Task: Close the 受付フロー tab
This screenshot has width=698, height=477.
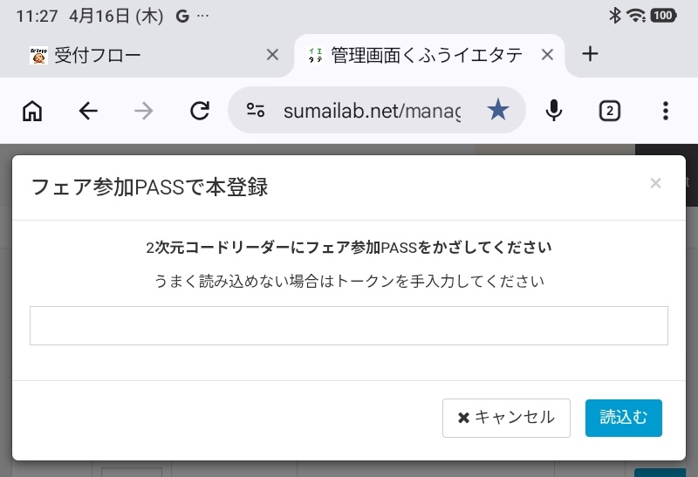Action: tap(272, 55)
